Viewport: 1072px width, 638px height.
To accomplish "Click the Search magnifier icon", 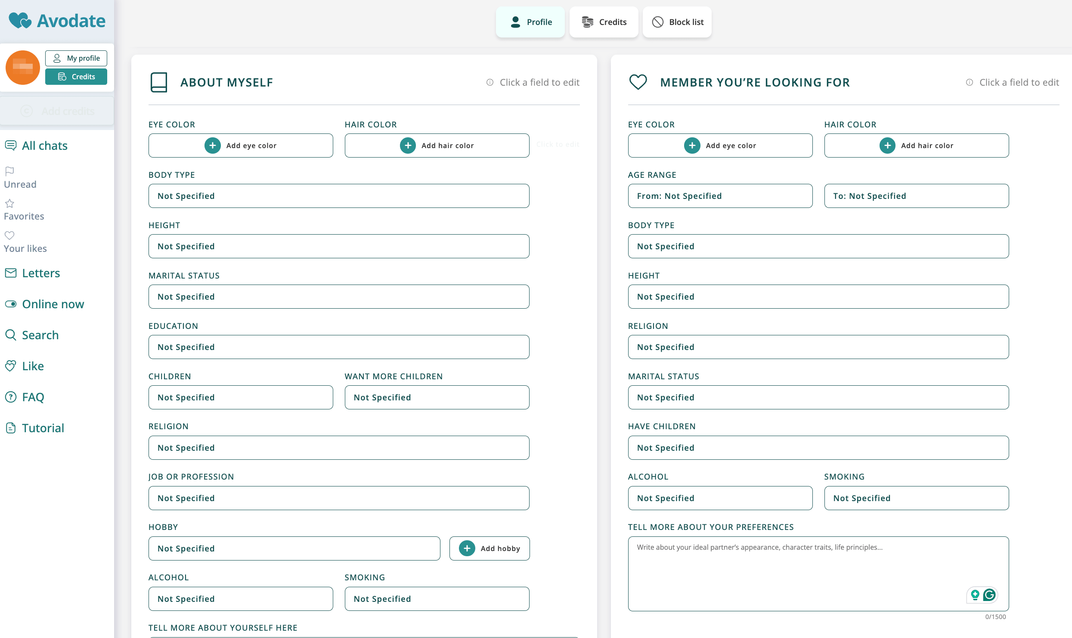I will pos(11,335).
